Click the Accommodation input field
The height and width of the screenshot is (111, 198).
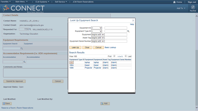coord(13,62)
